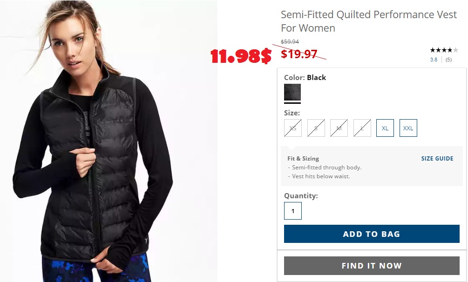Click the star rating icons
The width and height of the screenshot is (468, 282).
[444, 50]
